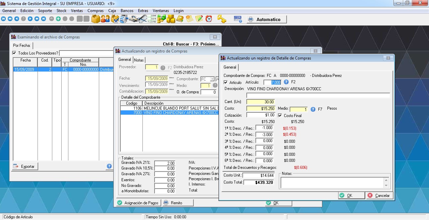
Task: Click the Cant. (Un) quantity field
Action: [x=260, y=102]
